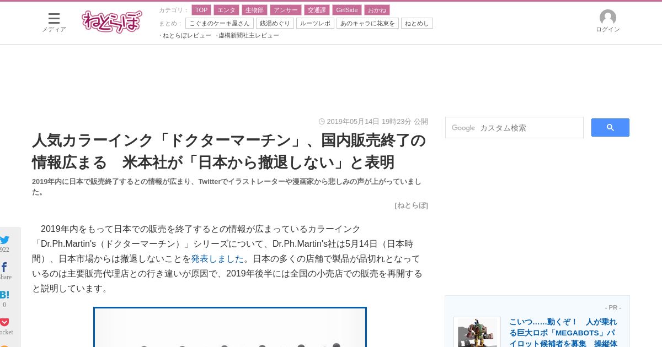Viewport: 662px width, 347px height.
Task: Click the blue magnifier search button
Action: tap(610, 128)
